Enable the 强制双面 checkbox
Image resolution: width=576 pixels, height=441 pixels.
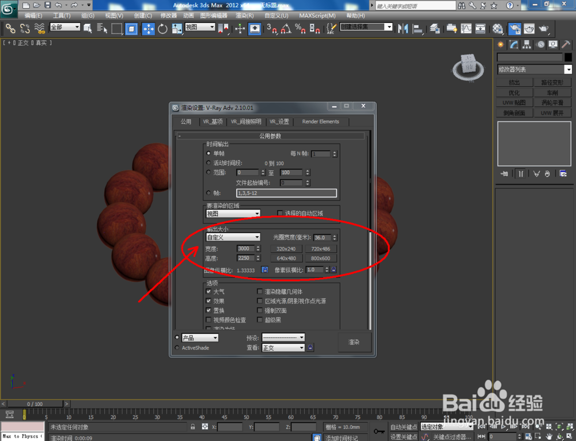(x=260, y=310)
